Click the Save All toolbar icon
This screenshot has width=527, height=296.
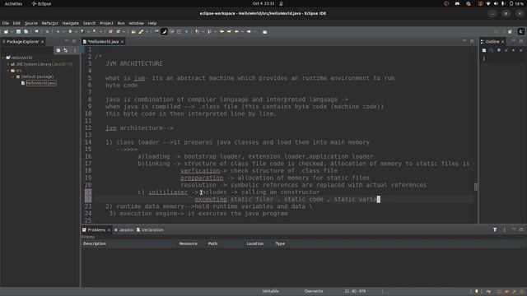point(26,31)
